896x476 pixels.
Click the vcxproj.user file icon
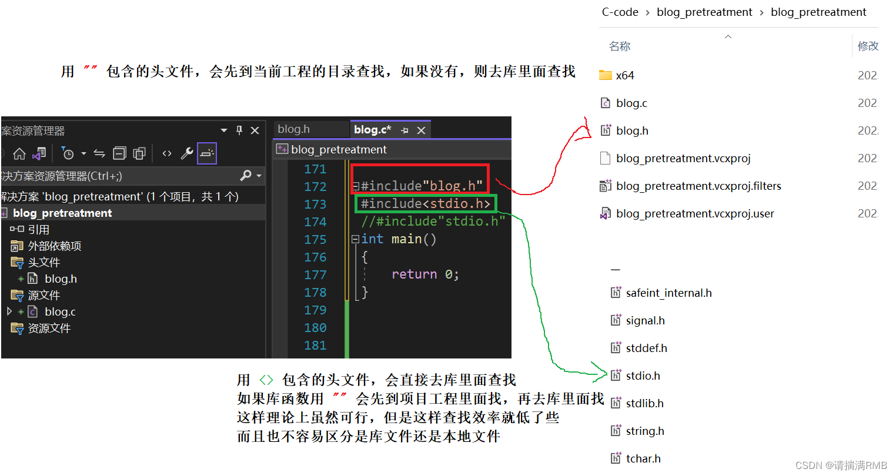click(x=606, y=213)
